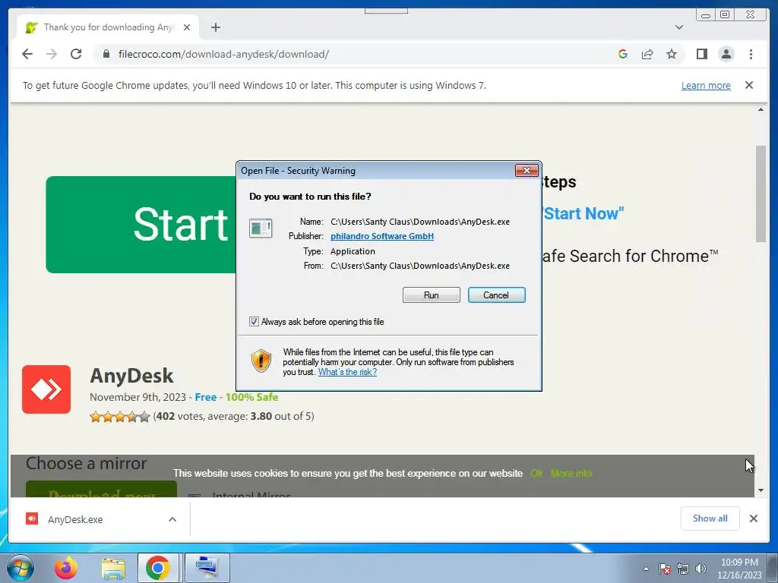
Task: Open Windows Explorer from taskbar
Action: point(113,568)
